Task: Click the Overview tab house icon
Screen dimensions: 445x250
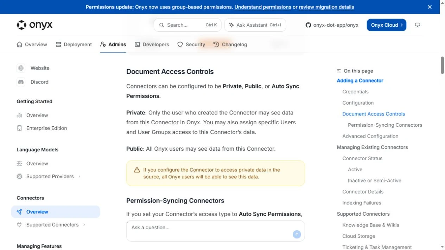Action: tap(19, 45)
